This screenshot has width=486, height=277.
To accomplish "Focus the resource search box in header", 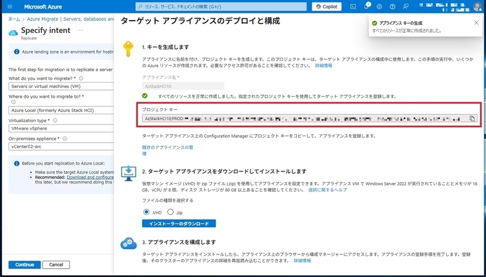I will tap(221, 7).
